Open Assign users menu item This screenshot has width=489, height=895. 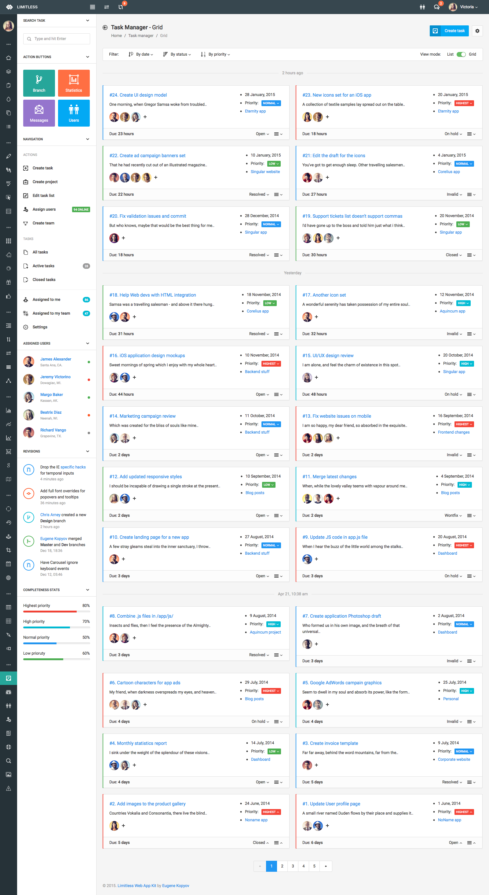[x=57, y=209]
